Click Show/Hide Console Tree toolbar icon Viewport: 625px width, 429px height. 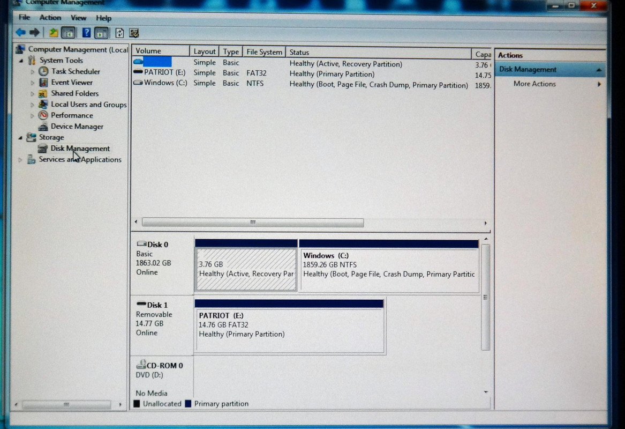point(68,33)
